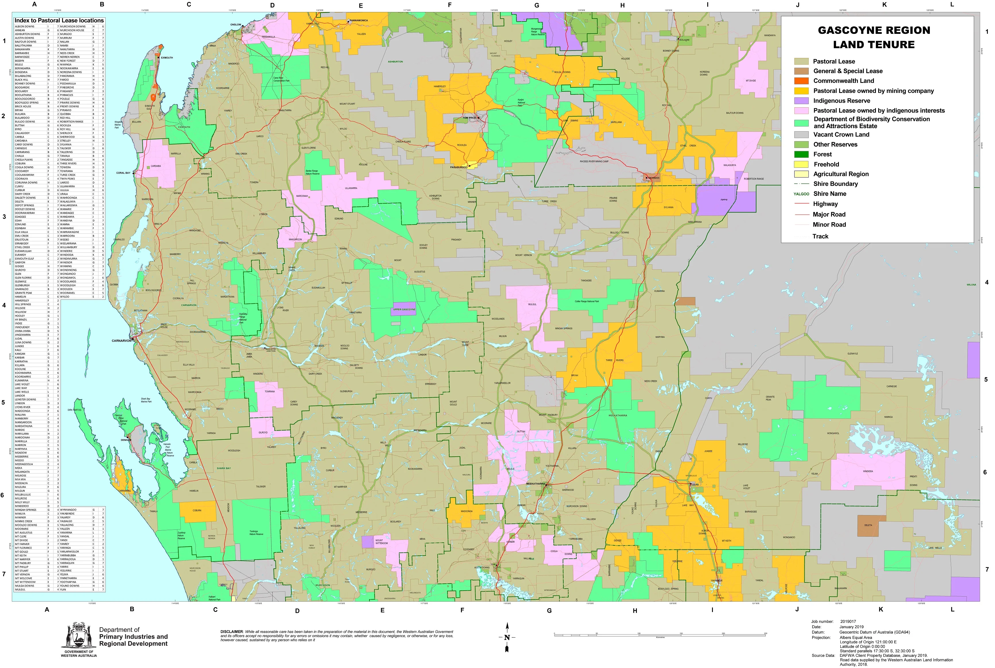Click the COBURN label on the orange lease

(x=197, y=510)
